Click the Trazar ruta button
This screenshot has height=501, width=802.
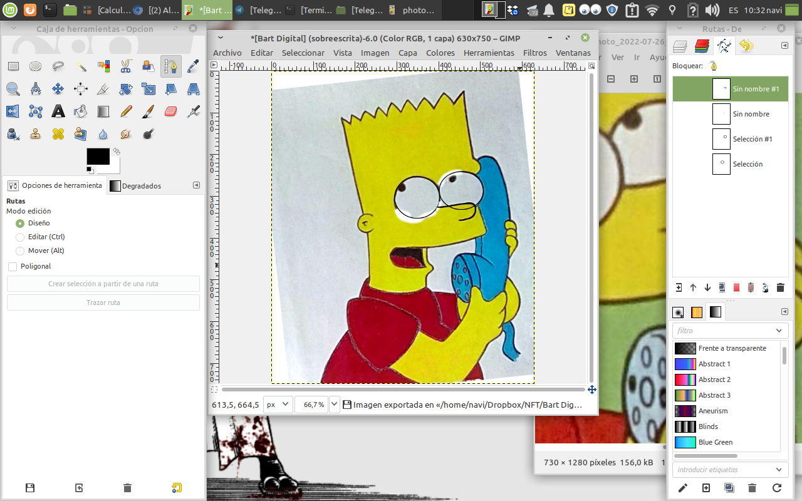click(x=103, y=302)
